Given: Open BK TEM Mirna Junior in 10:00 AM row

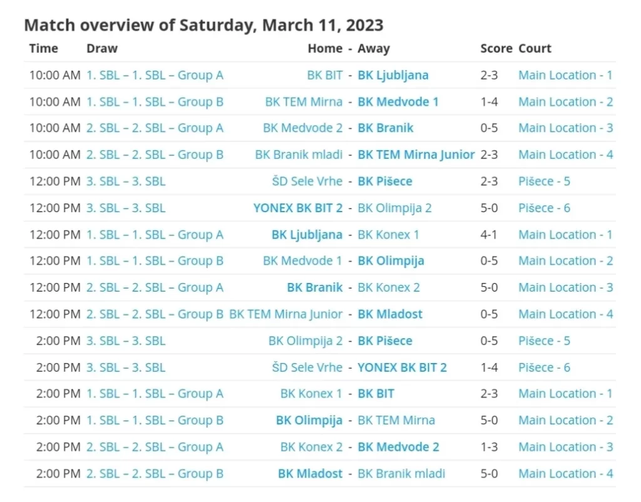Looking at the screenshot, I should (416, 155).
